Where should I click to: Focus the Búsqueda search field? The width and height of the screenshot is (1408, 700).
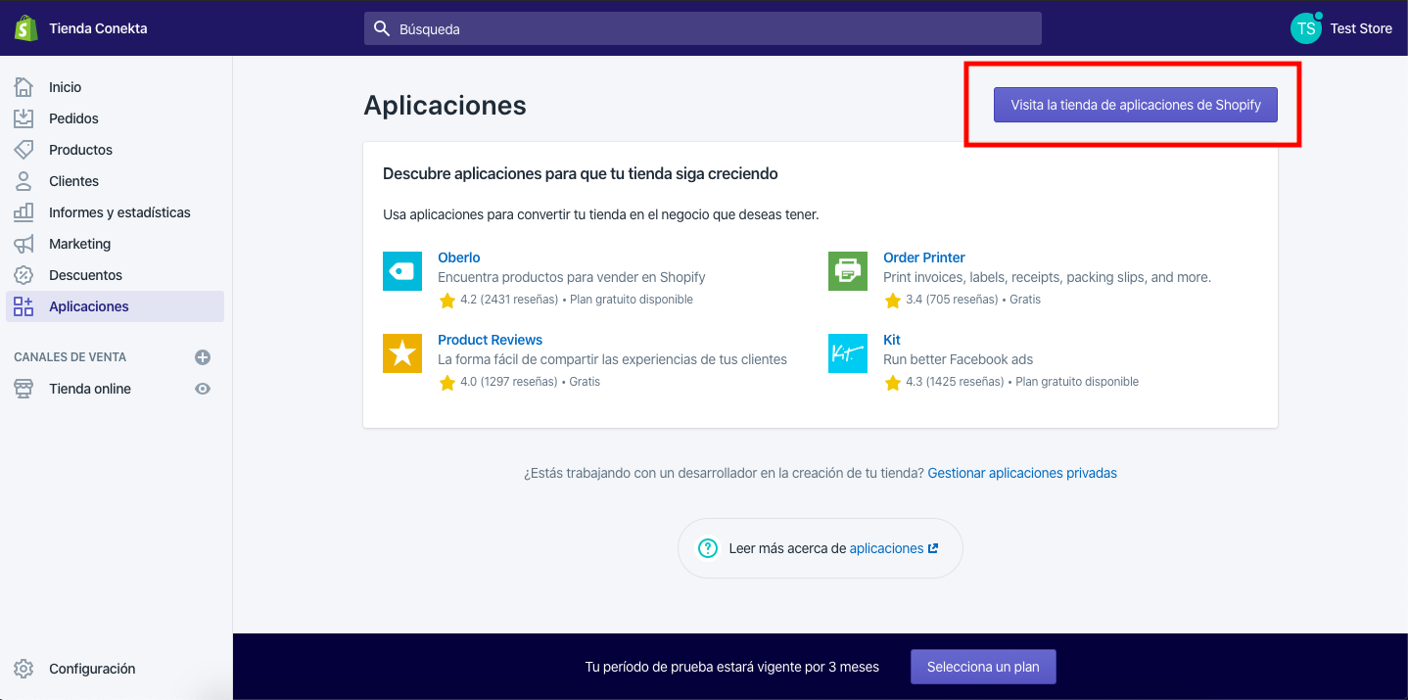click(x=703, y=28)
